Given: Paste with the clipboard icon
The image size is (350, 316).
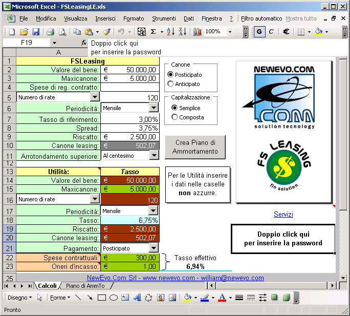Looking at the screenshot, I should (89, 32).
